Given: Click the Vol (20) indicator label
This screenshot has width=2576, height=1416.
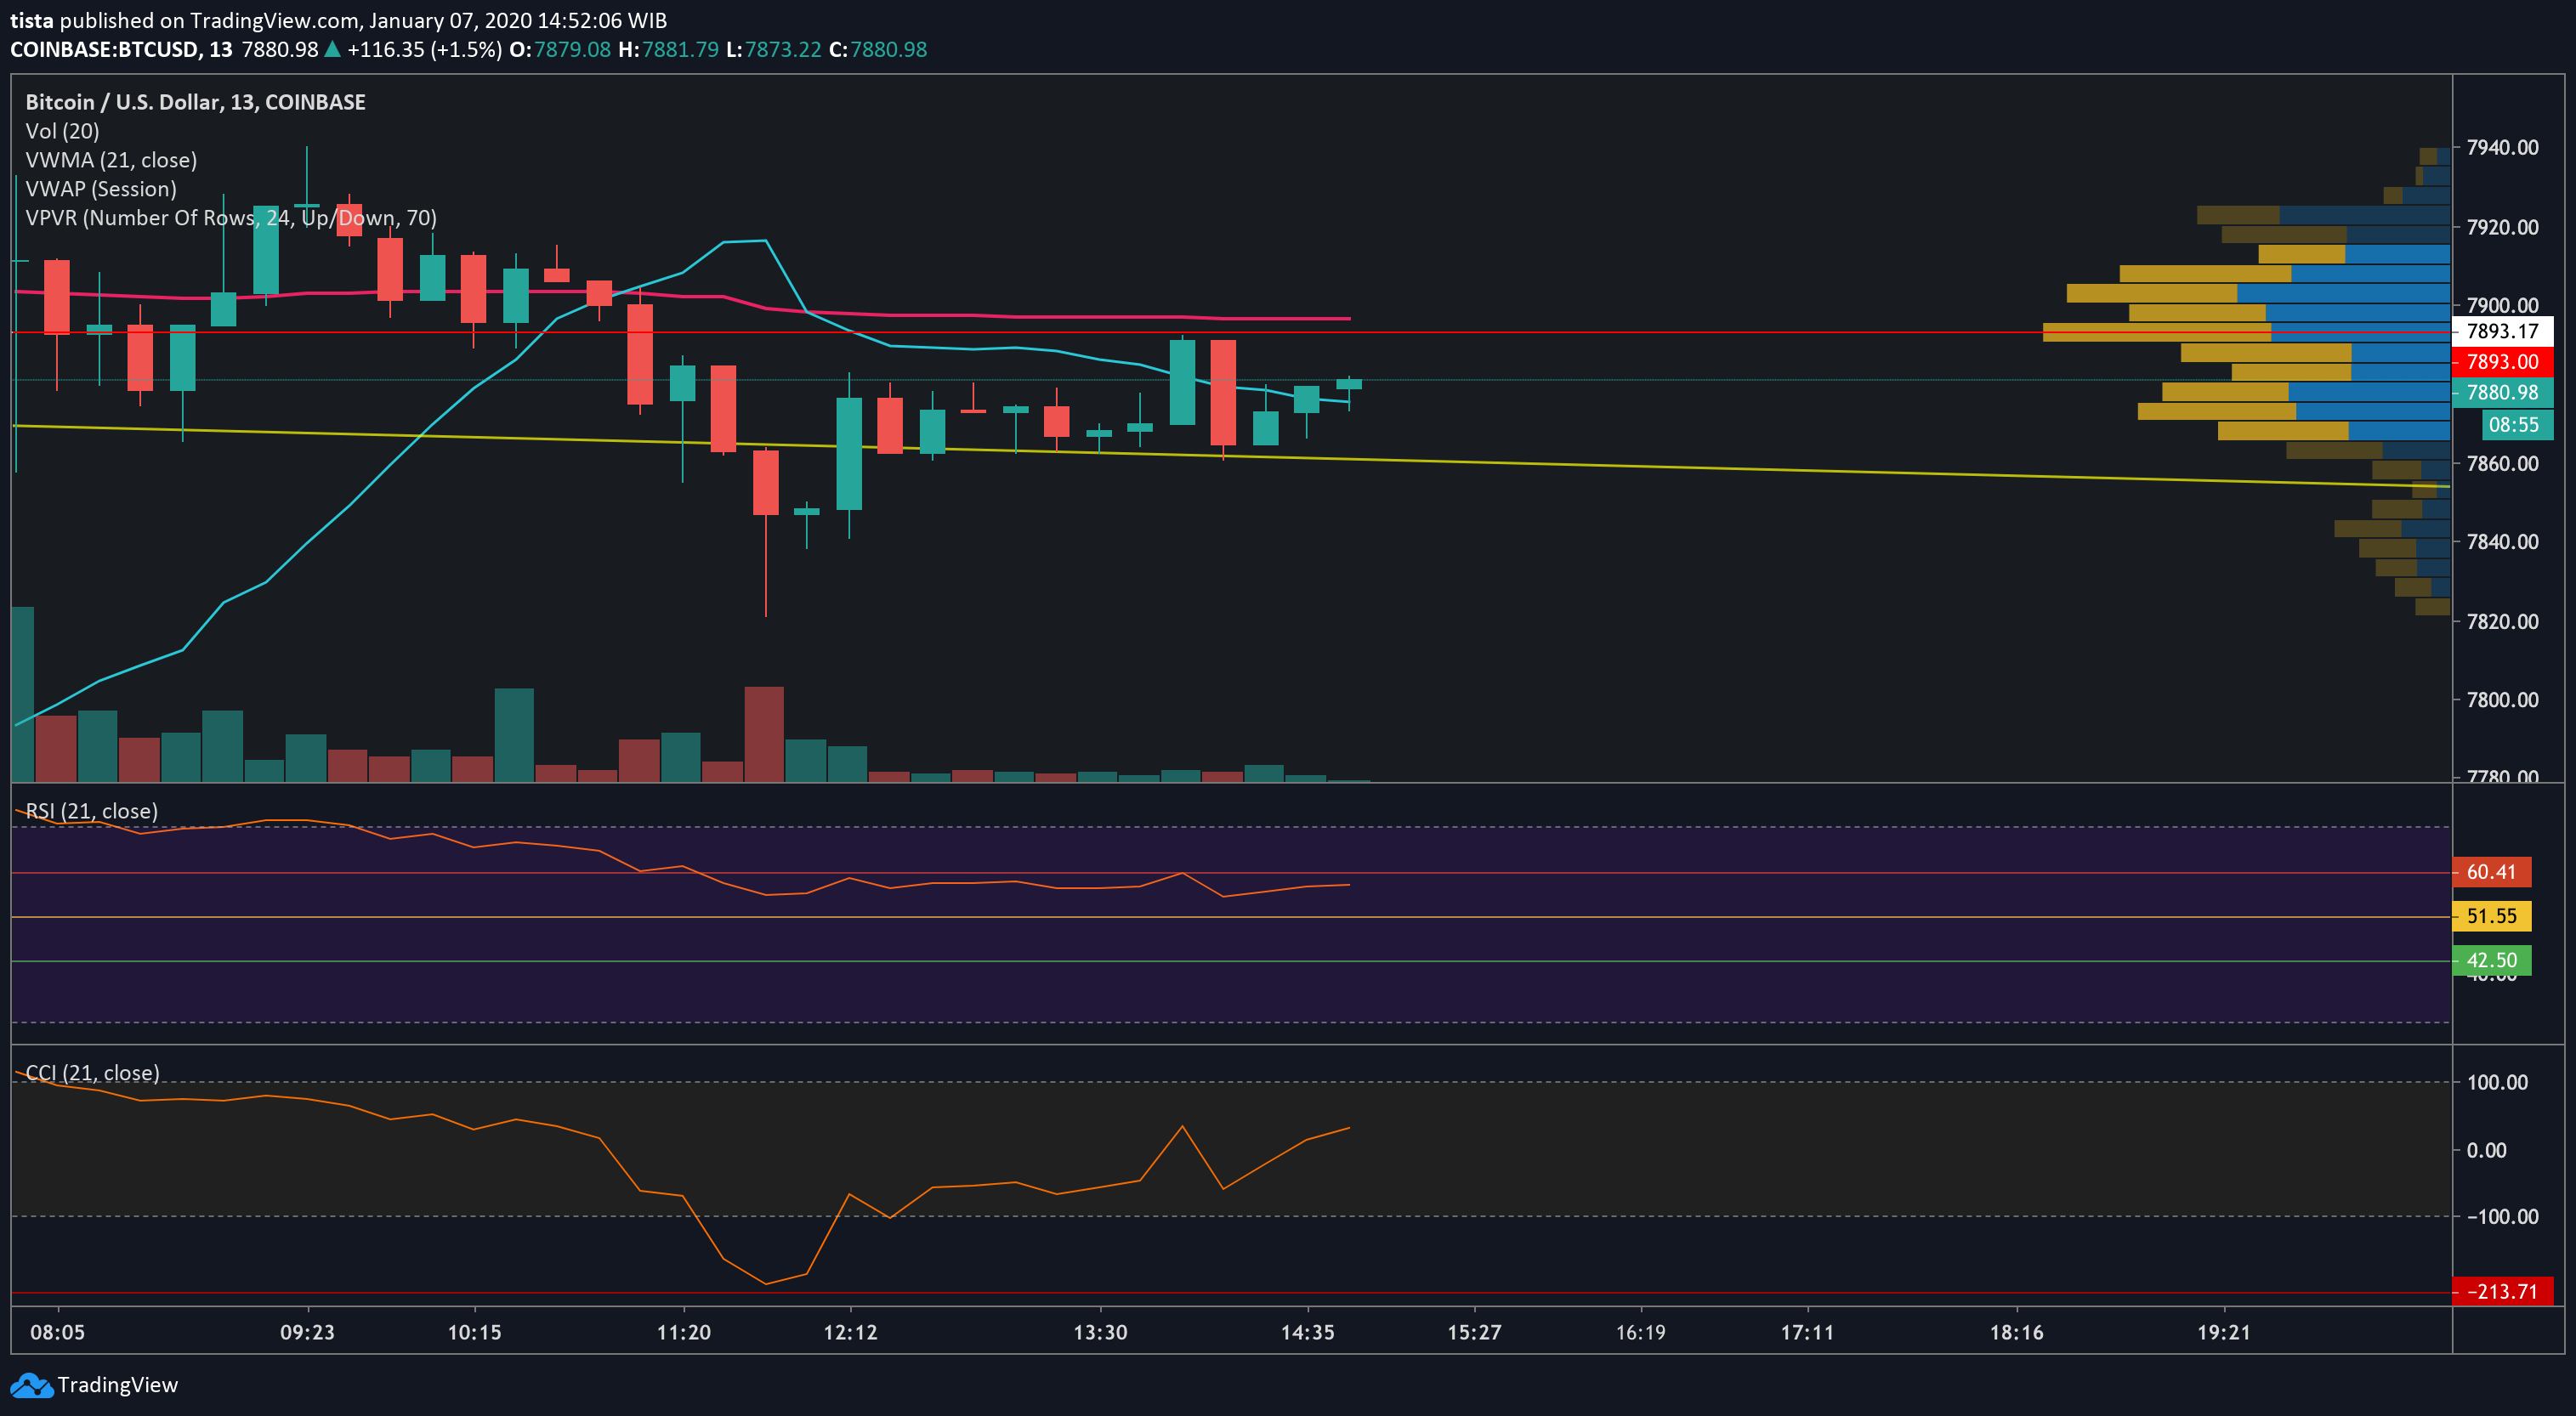Looking at the screenshot, I should click(62, 131).
